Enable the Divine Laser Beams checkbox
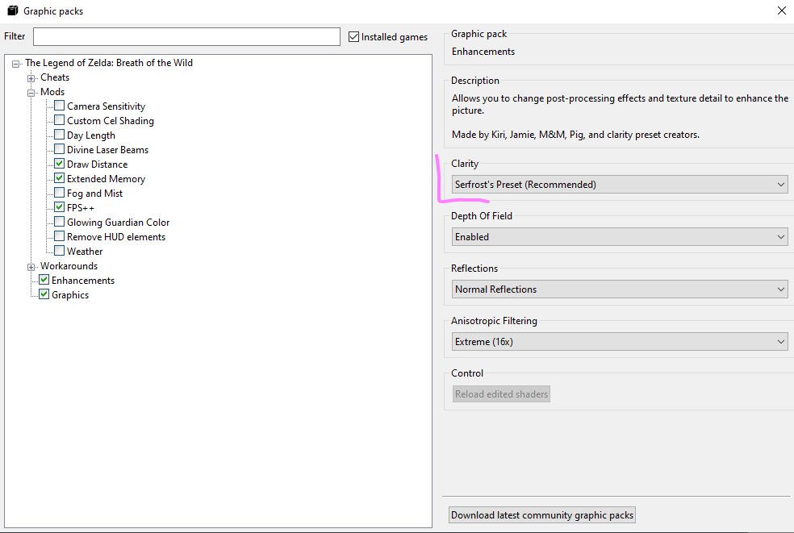 59,149
